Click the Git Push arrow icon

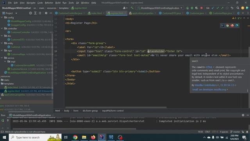pos(222,8)
